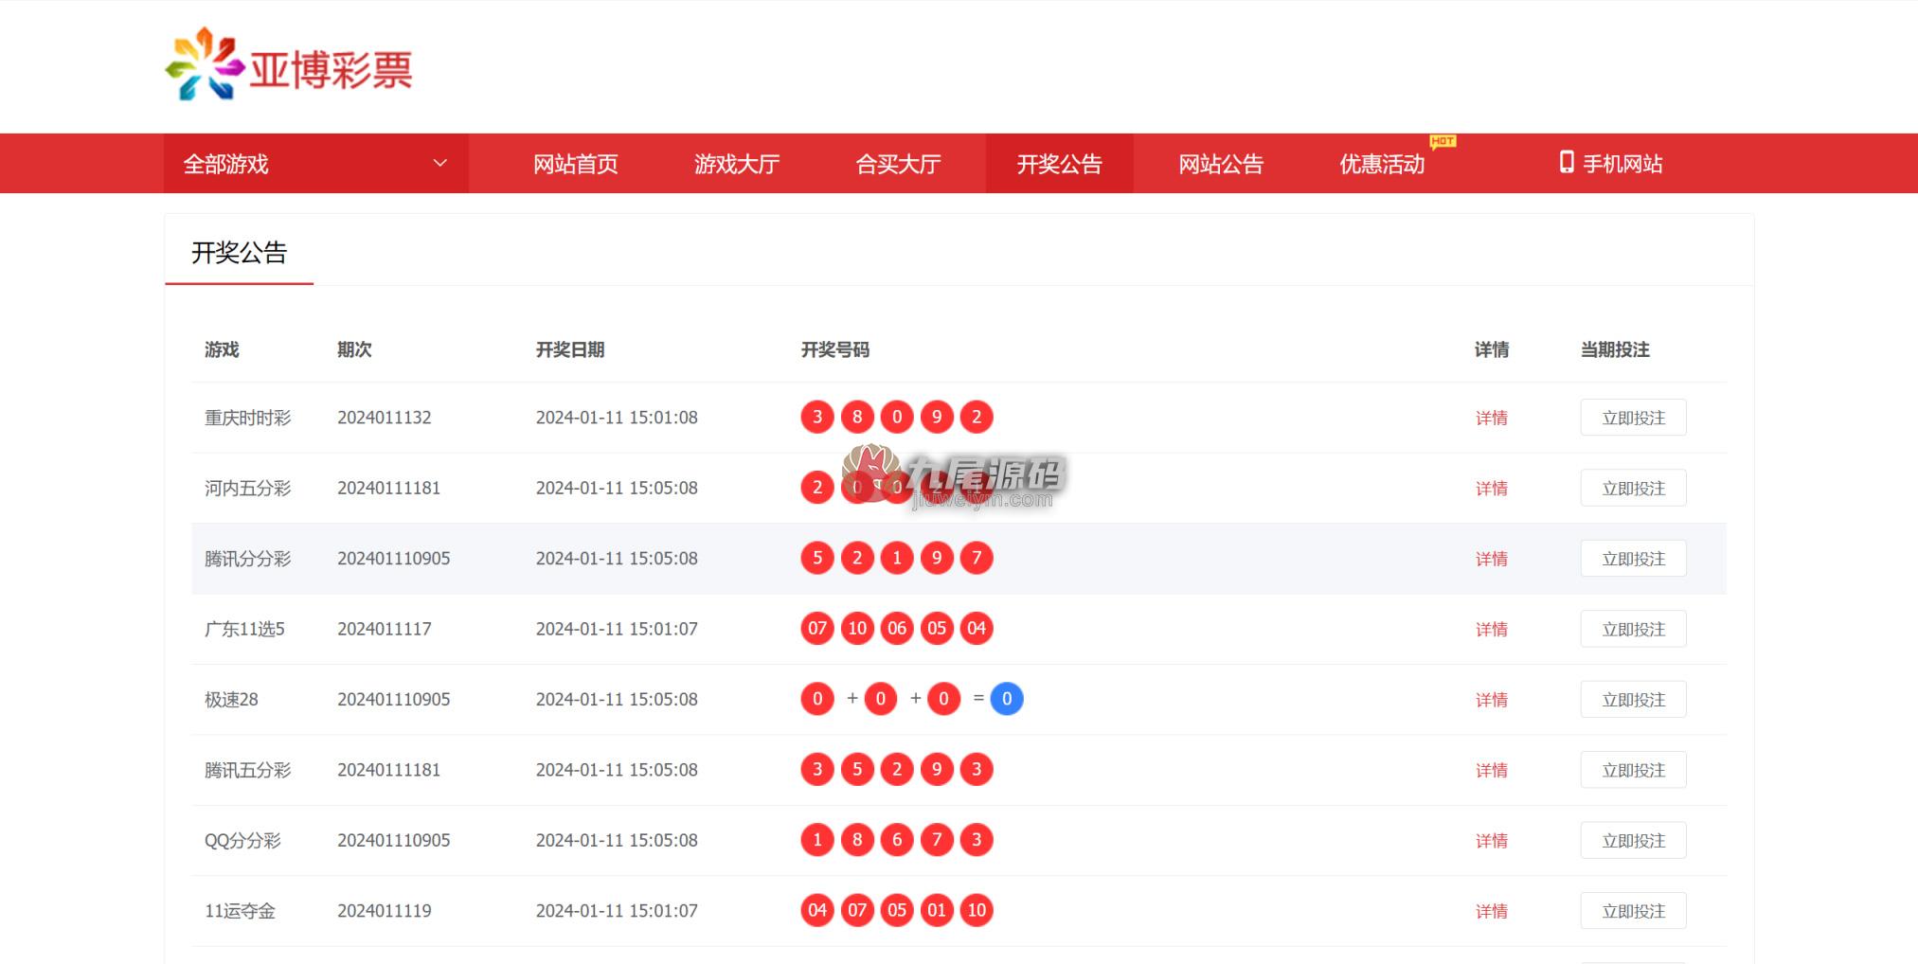
Task: Click the 开奖日期 column header
Action: coord(570,349)
